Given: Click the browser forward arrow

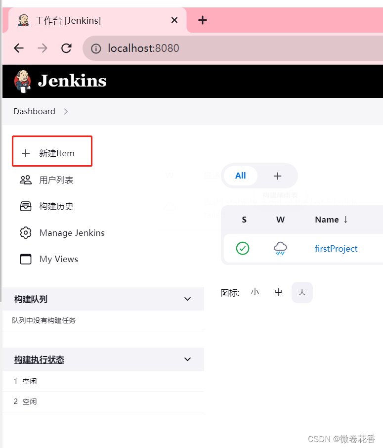Looking at the screenshot, I should click(43, 48).
